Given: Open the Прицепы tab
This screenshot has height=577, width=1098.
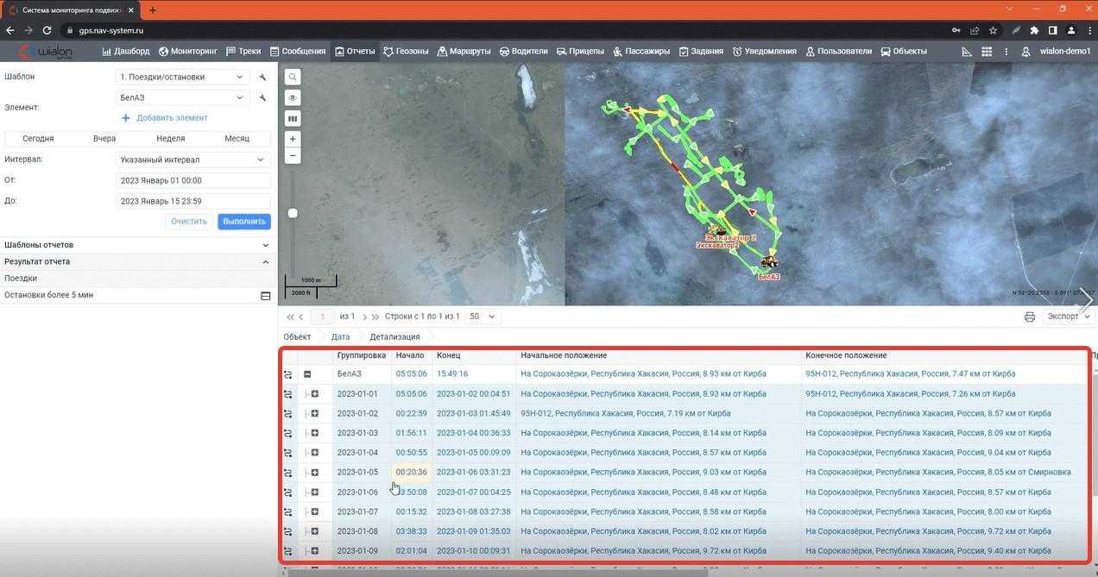Looking at the screenshot, I should point(580,52).
